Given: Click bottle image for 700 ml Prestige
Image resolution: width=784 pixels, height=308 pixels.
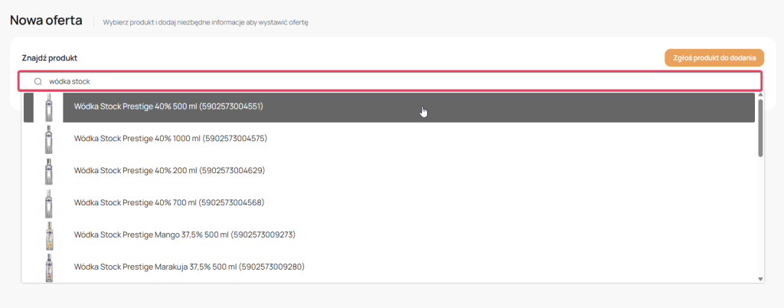Looking at the screenshot, I should (x=49, y=203).
